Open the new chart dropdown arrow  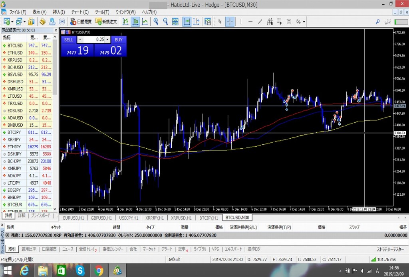coord(12,22)
